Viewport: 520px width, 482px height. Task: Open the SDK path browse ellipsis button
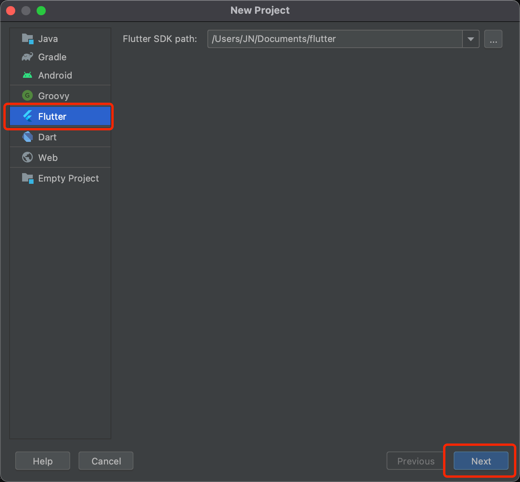coord(493,39)
